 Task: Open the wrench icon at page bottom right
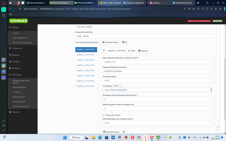[x=218, y=127]
